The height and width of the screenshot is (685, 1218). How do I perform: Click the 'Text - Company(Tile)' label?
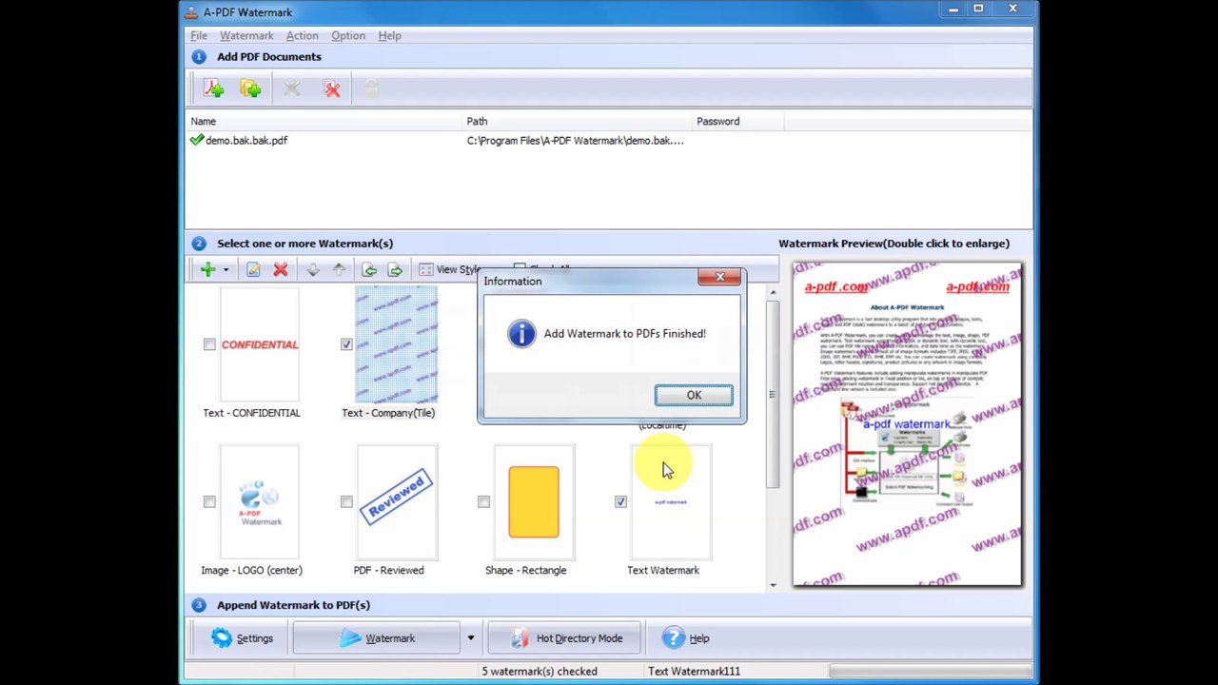388,413
